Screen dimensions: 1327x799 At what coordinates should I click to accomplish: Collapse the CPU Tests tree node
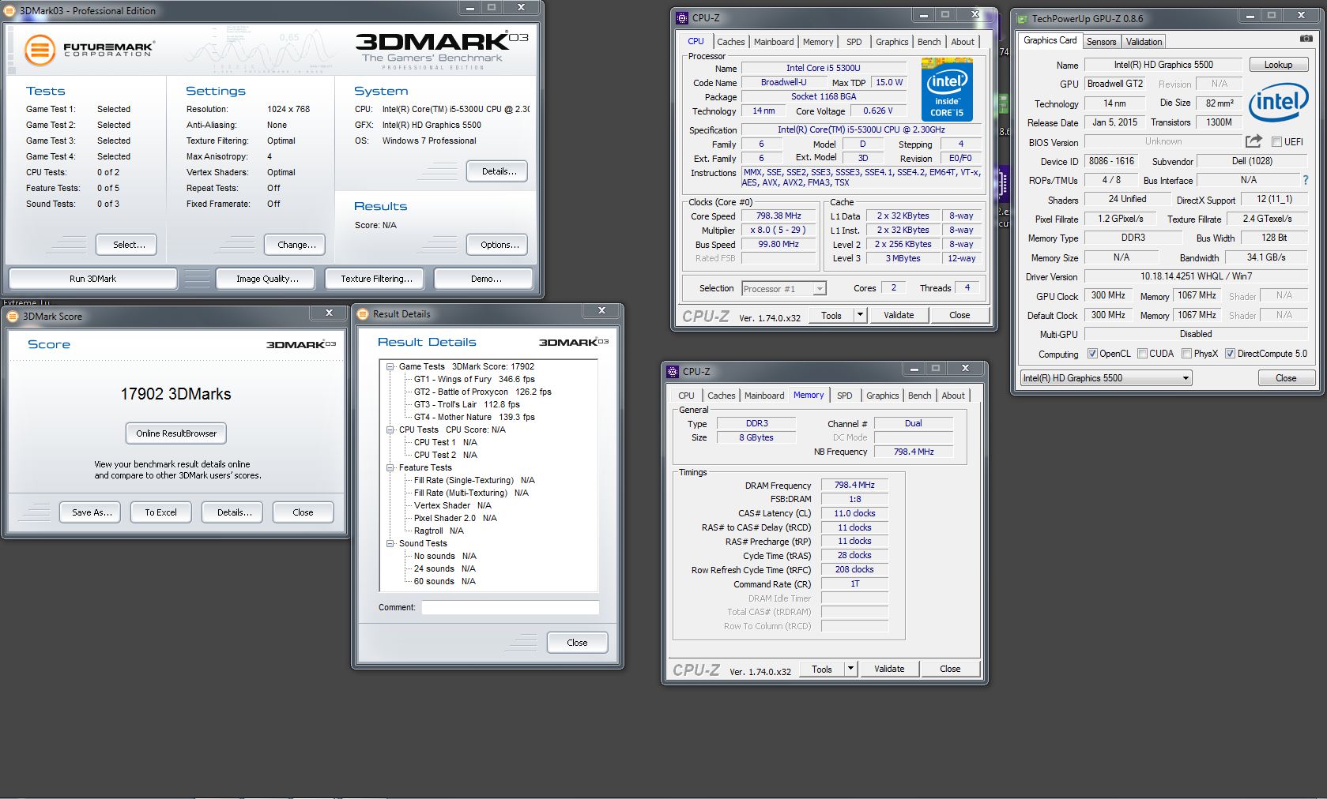[390, 430]
